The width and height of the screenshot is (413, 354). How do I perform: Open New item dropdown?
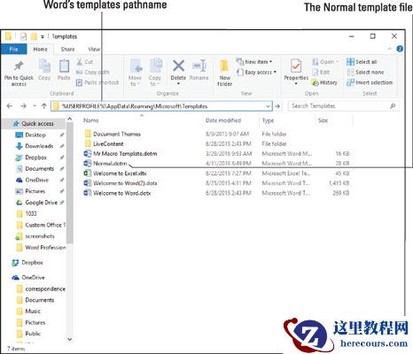point(254,62)
